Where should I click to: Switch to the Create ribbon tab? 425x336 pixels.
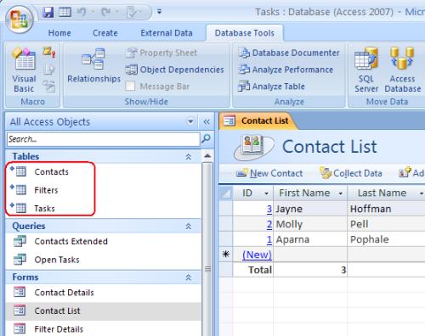coord(105,33)
